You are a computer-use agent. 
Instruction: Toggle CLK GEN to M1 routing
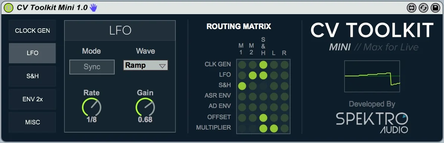[242, 65]
